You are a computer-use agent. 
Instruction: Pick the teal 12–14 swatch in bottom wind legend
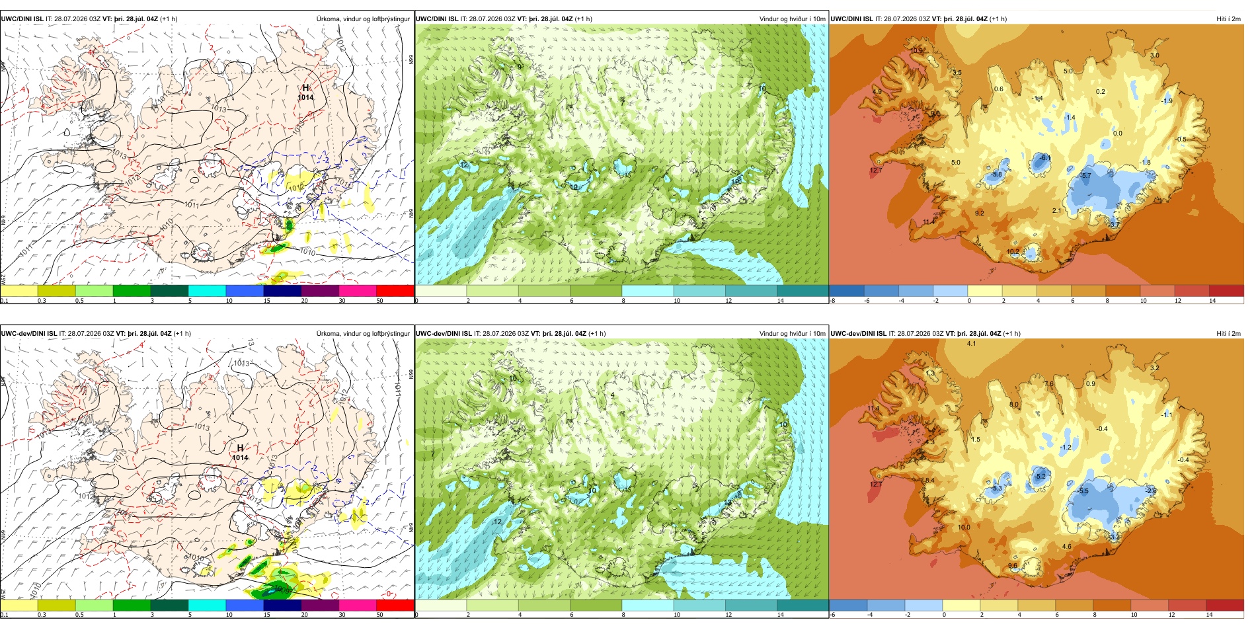tap(751, 606)
